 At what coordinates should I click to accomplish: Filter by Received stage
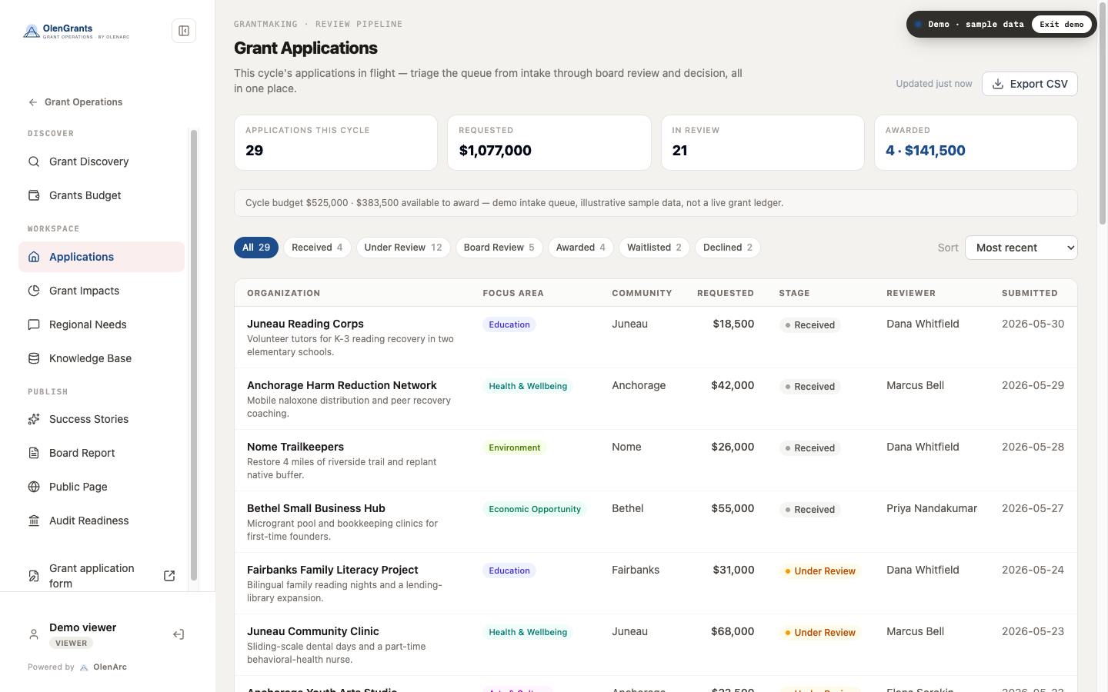pyautogui.click(x=317, y=248)
